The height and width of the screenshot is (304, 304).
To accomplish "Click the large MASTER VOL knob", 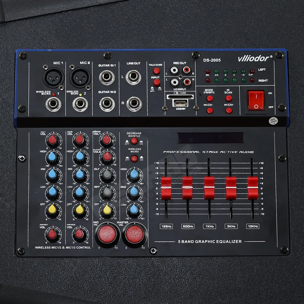I will pyautogui.click(x=135, y=234).
